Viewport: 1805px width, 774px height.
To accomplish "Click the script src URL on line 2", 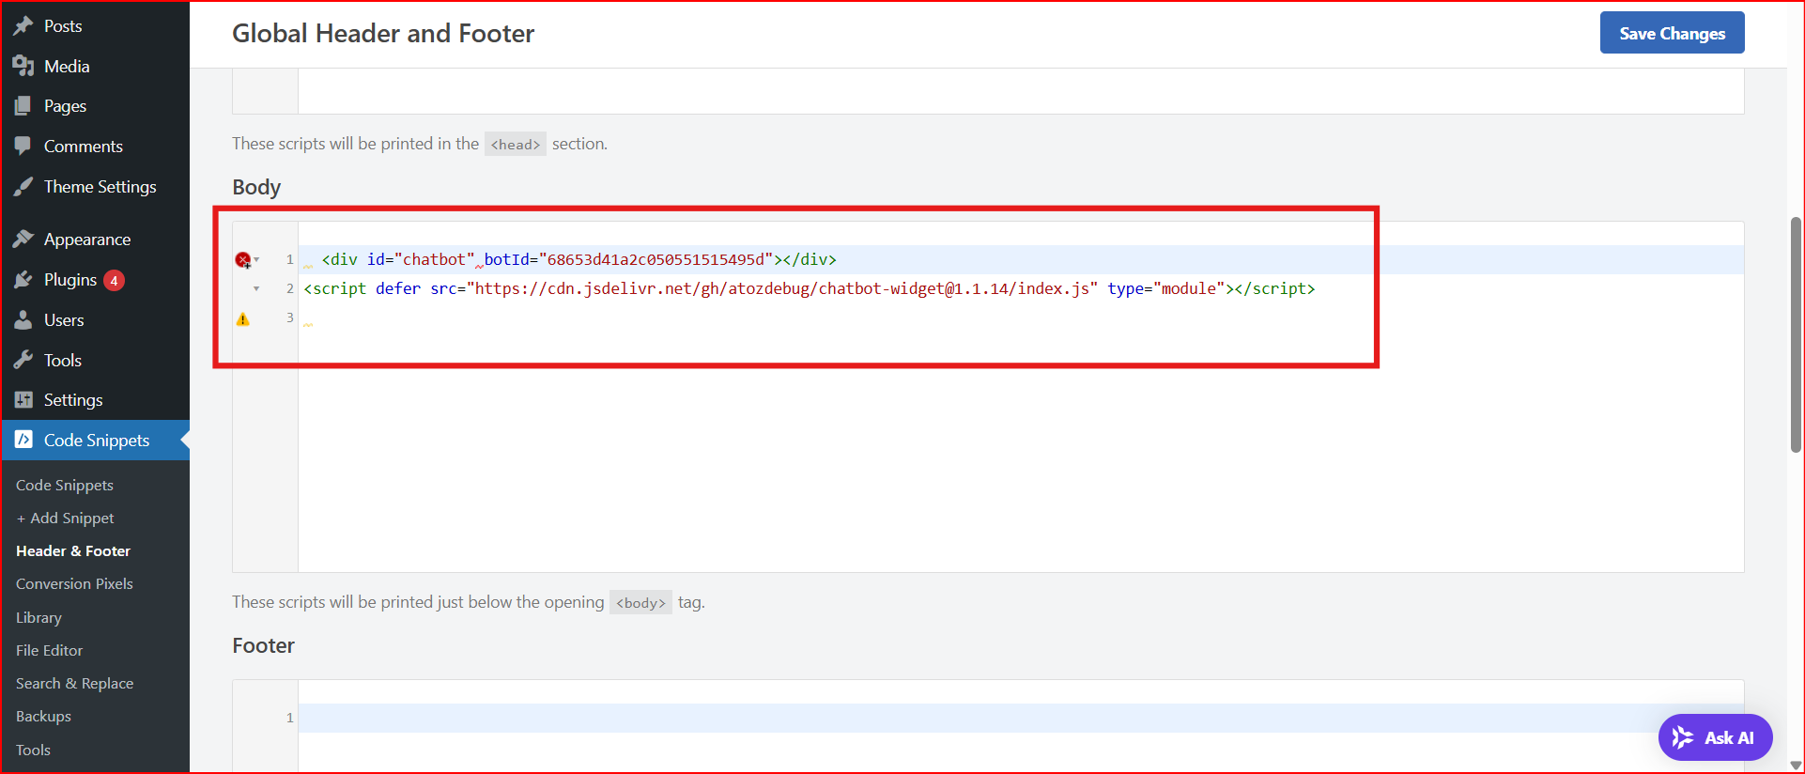I will (781, 289).
